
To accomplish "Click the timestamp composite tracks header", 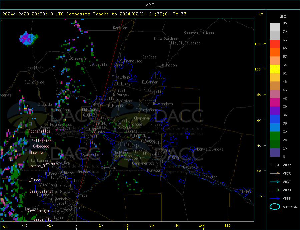I will pyautogui.click(x=94, y=14).
